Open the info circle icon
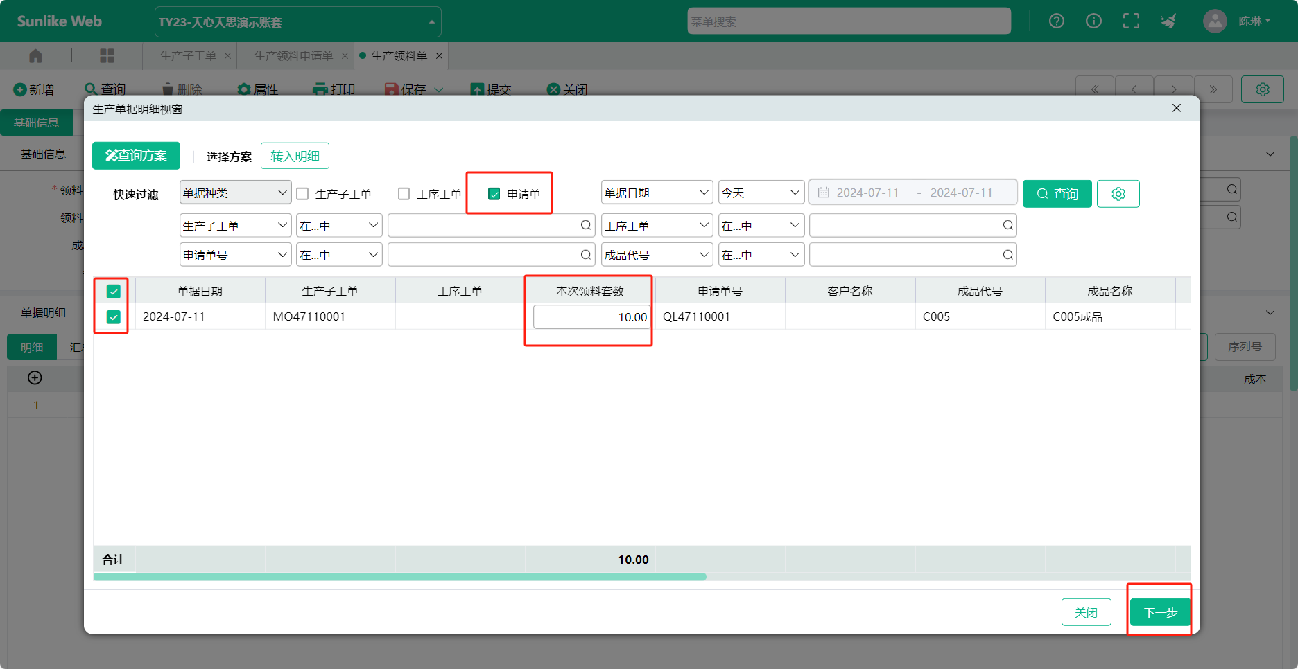Screen dimensions: 1298x669 pyautogui.click(x=1093, y=21)
